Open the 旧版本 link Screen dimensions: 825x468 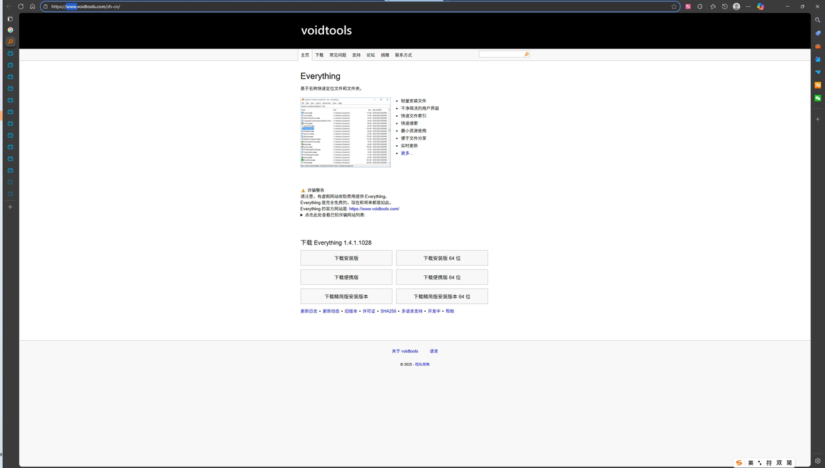[x=351, y=312]
